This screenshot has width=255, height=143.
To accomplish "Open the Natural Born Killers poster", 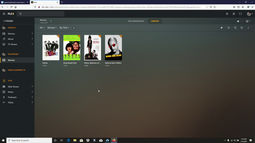I will click(x=113, y=47).
